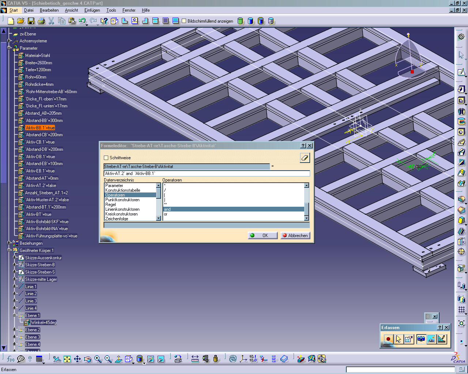Screen dimensions: 468x374
Task: Click the Fit All In icon
Action: [67, 359]
